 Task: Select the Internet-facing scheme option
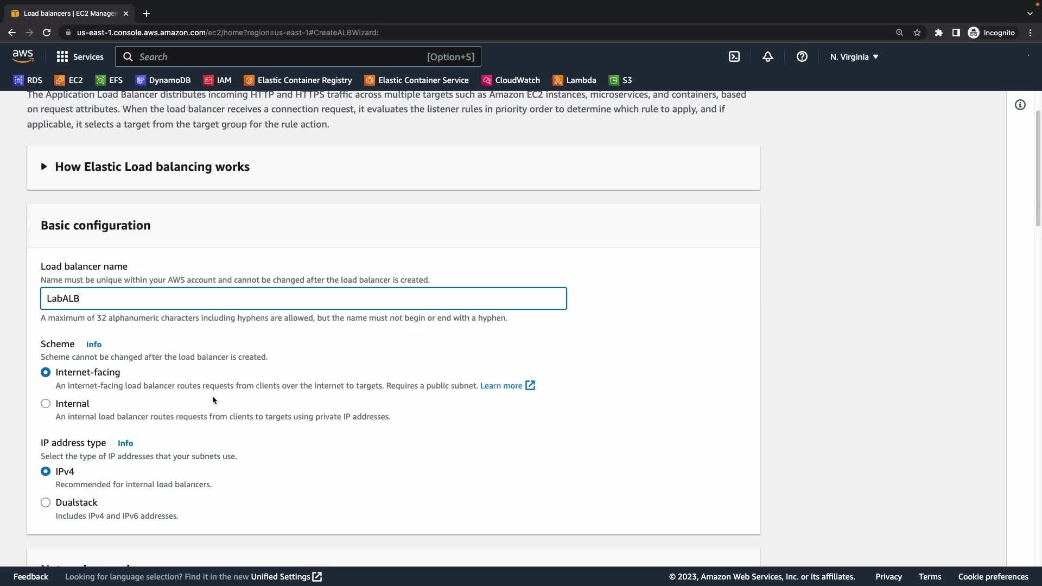point(46,372)
